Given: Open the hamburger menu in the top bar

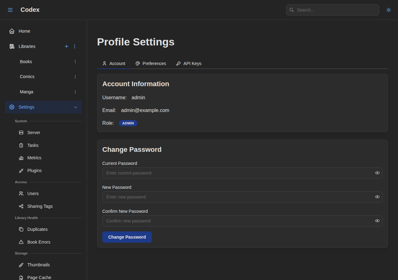Looking at the screenshot, I should pos(10,10).
